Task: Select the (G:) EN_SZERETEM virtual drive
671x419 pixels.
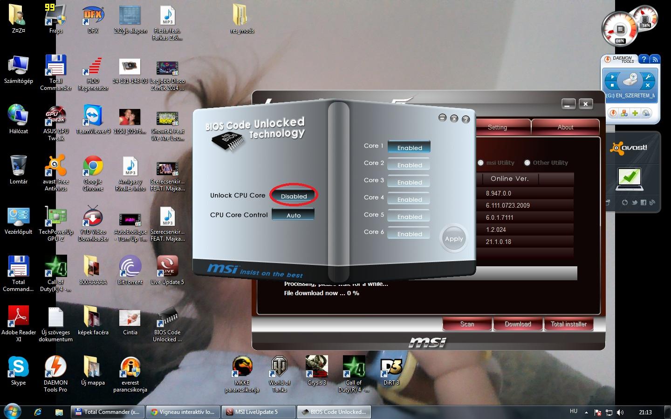Action: click(630, 95)
